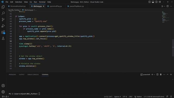This screenshot has height=98, width=174.
Task: Split the editor to the right
Action: (167, 6)
